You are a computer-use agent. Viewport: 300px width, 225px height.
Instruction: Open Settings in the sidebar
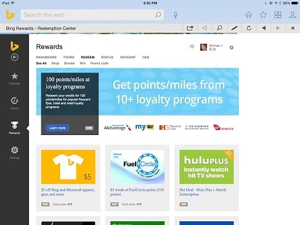point(14,152)
